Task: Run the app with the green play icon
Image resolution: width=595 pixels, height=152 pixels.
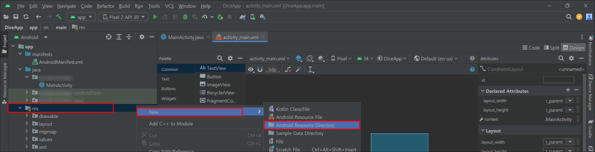Action: click(155, 17)
